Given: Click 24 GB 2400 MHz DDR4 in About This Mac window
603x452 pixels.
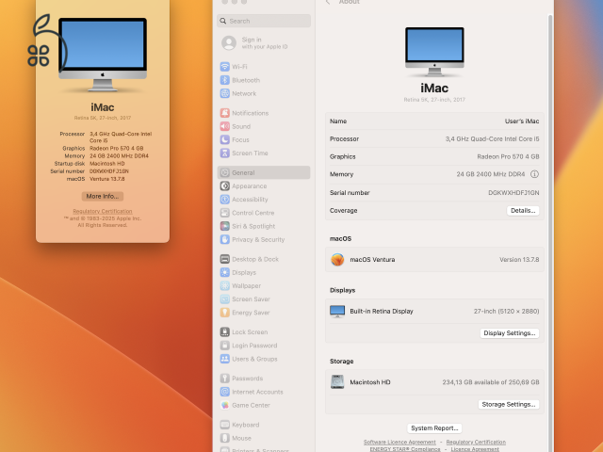Looking at the screenshot, I should pos(120,156).
